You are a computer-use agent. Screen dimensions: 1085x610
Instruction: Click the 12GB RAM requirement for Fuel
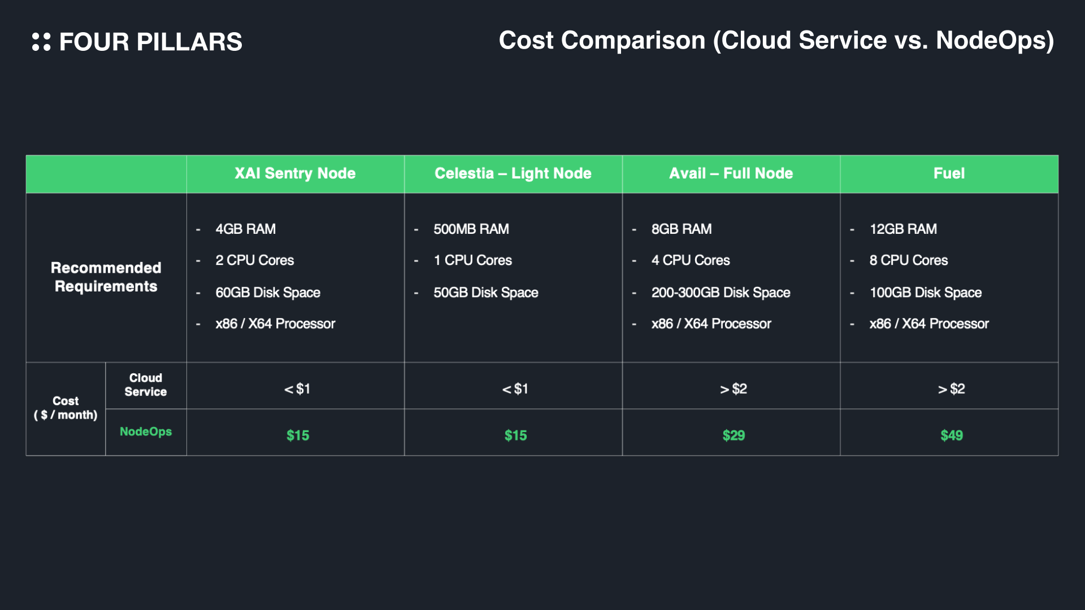pos(903,229)
